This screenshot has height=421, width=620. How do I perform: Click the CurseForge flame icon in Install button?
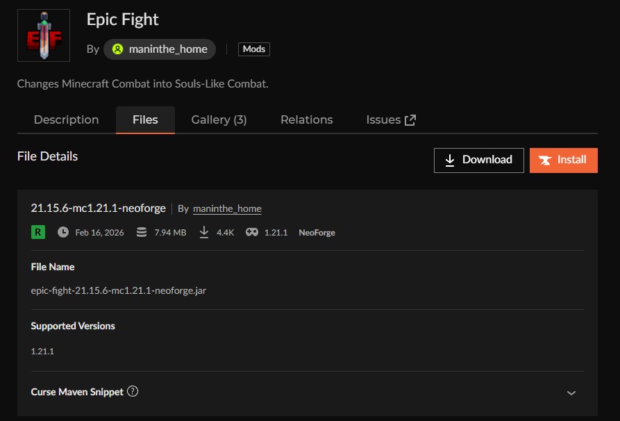pyautogui.click(x=546, y=160)
